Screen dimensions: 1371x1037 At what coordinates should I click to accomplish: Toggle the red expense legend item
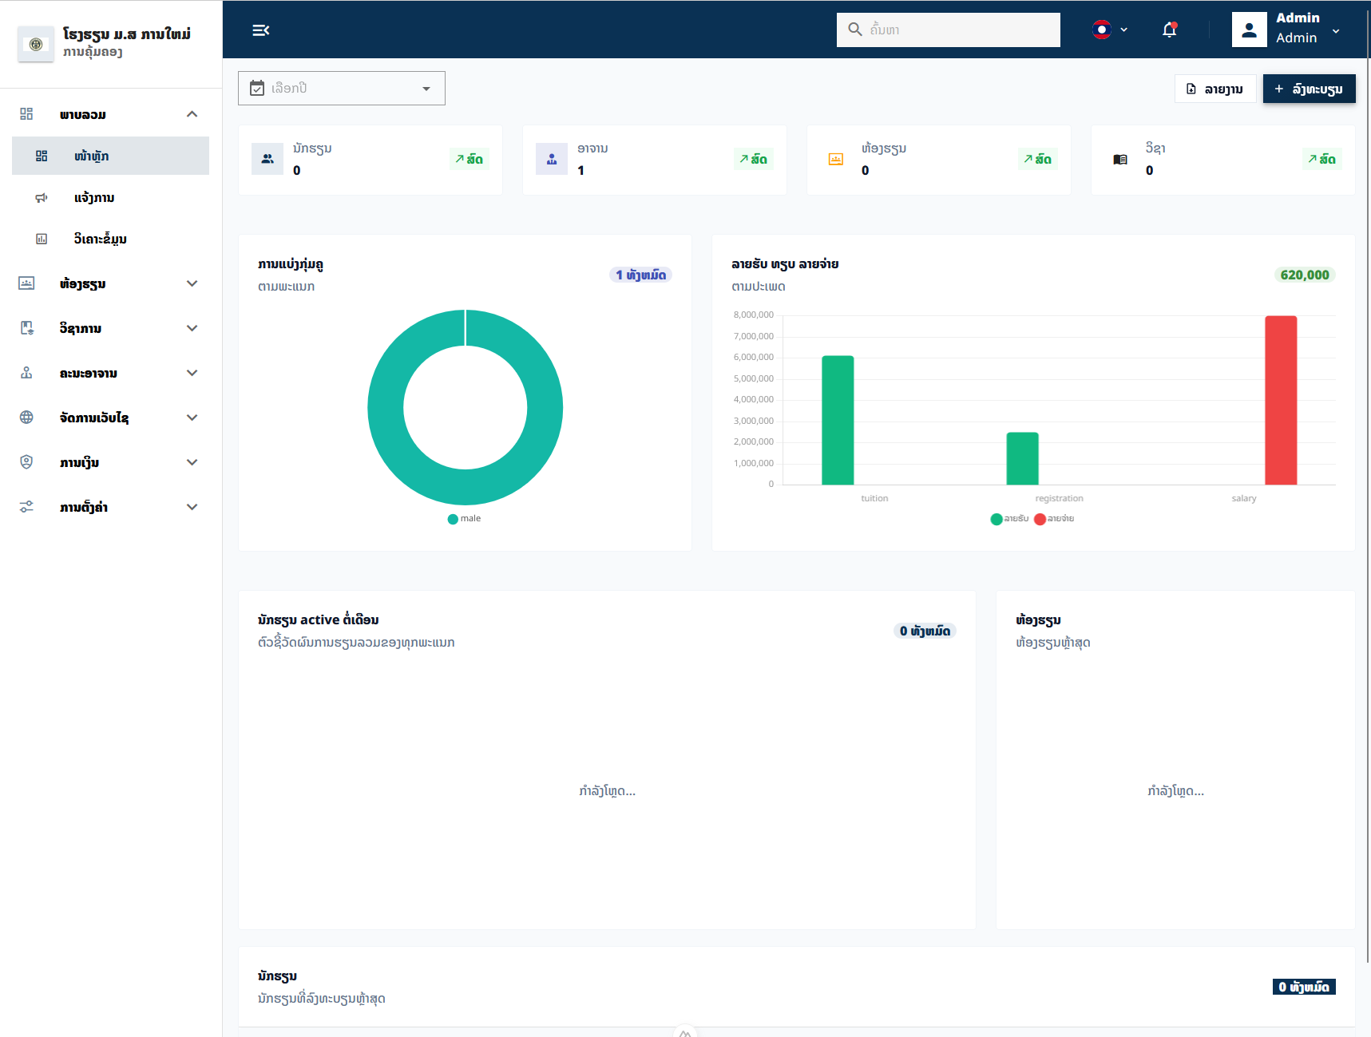coord(1054,519)
